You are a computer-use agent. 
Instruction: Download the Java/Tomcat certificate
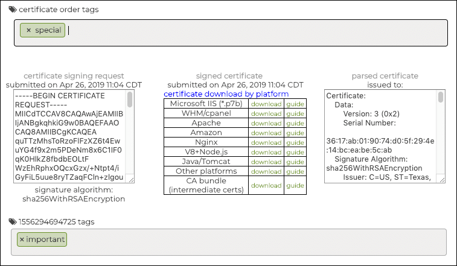pyautogui.click(x=266, y=162)
